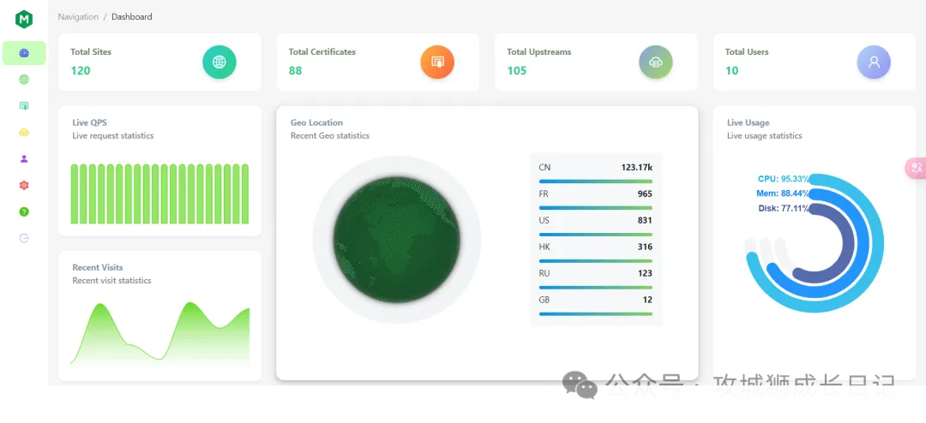
Task: Click the logout icon in the sidebar
Action: (x=24, y=238)
